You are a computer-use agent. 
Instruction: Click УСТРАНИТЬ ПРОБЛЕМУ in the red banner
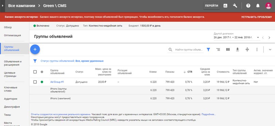tap(256, 17)
